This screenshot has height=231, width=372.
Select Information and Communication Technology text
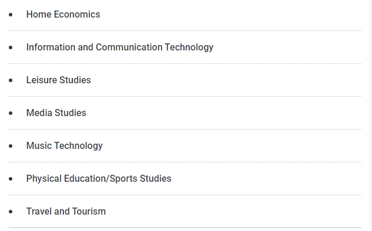pyautogui.click(x=120, y=47)
